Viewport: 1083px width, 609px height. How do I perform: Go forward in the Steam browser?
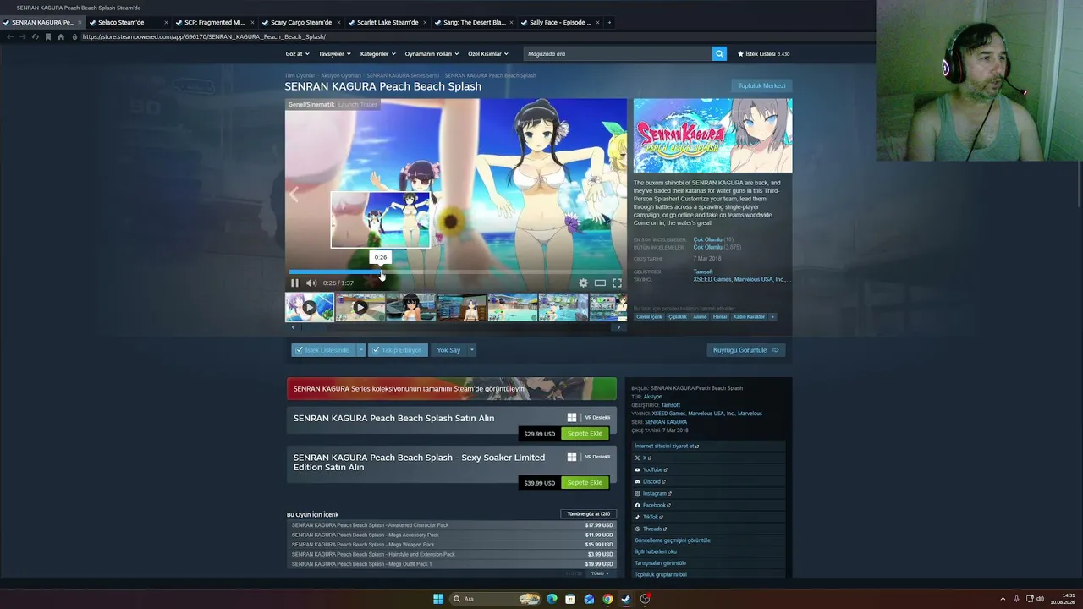point(23,37)
